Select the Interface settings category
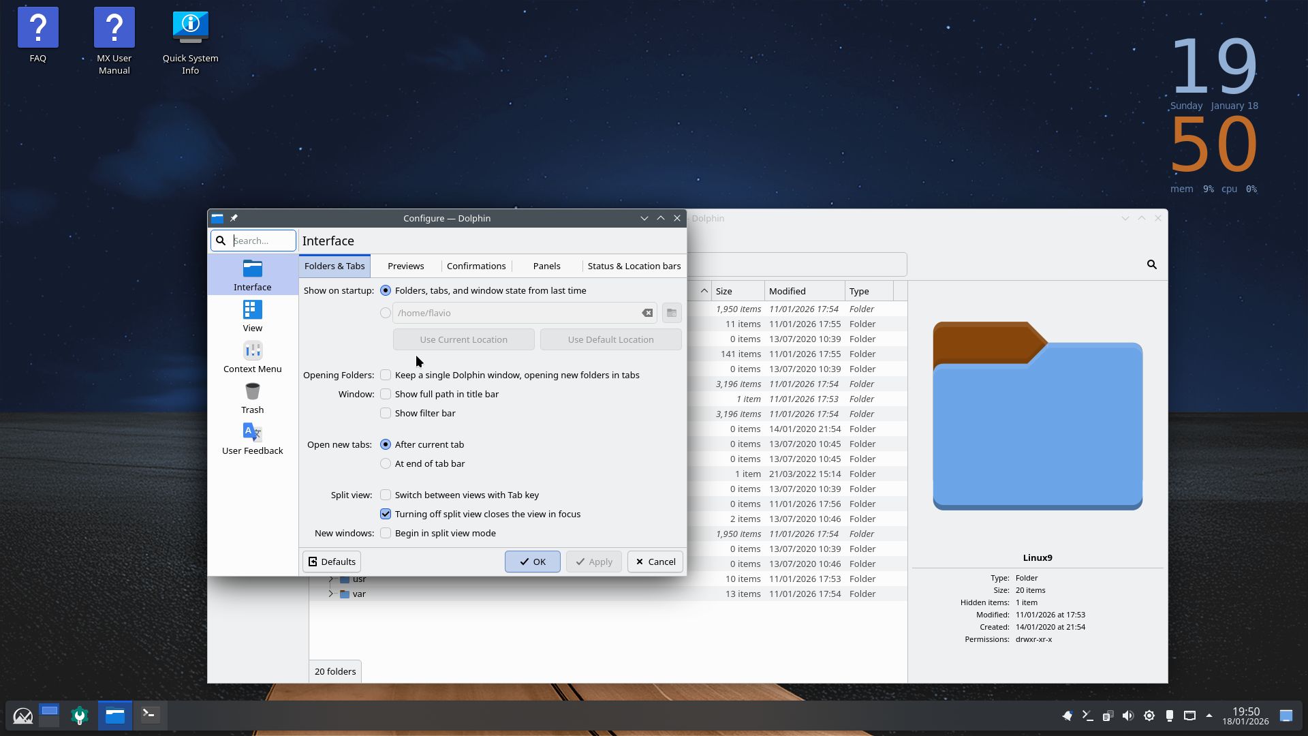This screenshot has height=736, width=1308. click(252, 275)
